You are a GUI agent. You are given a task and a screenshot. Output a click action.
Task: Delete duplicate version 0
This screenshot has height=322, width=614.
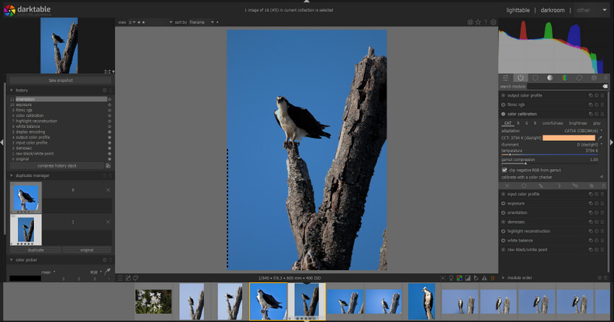108,190
